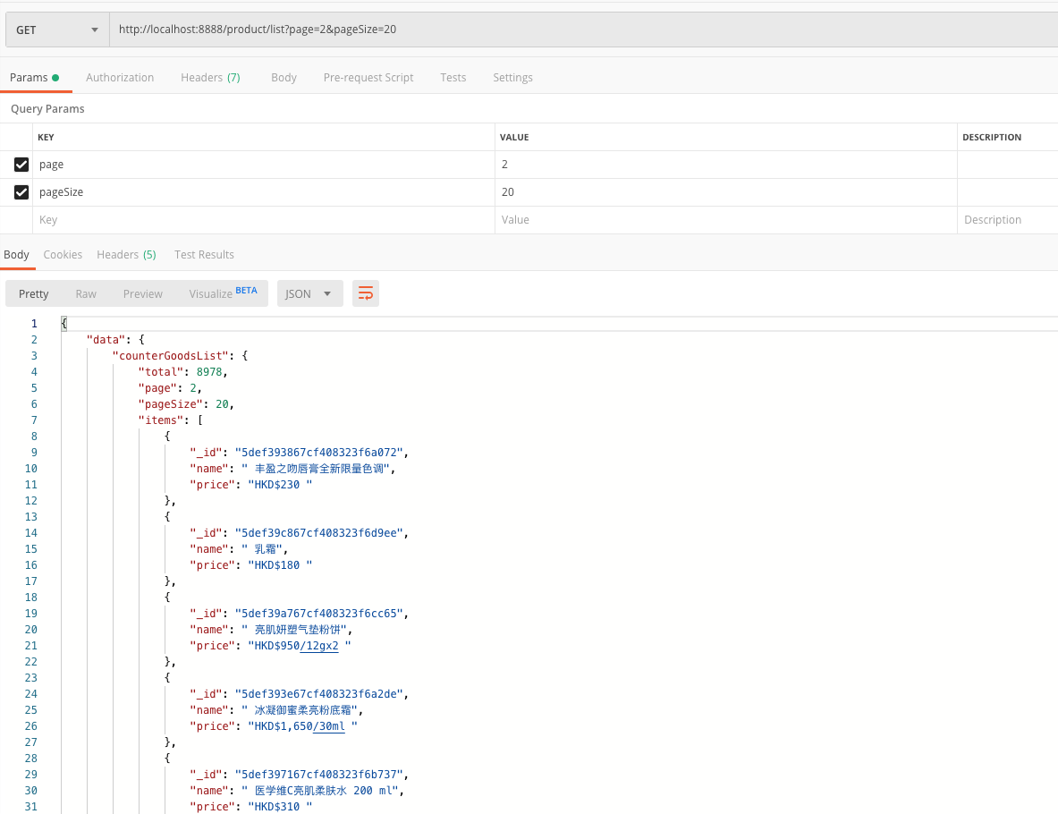The image size is (1058, 814).
Task: Show the Test Results tab
Action: click(x=204, y=254)
